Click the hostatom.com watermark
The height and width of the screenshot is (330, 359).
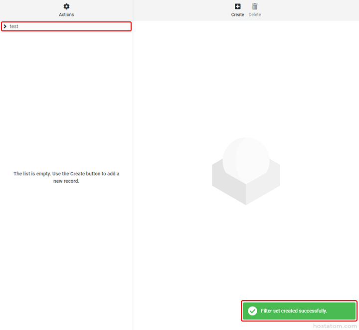[x=334, y=325]
